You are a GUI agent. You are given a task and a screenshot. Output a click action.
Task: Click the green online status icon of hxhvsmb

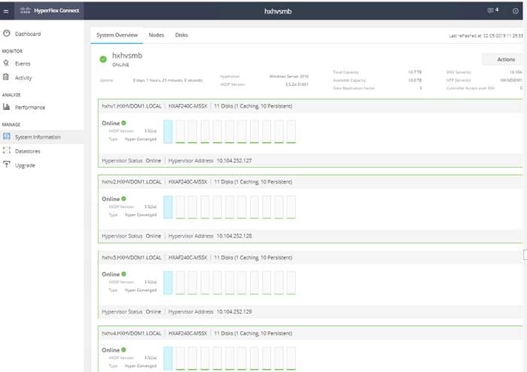click(103, 59)
